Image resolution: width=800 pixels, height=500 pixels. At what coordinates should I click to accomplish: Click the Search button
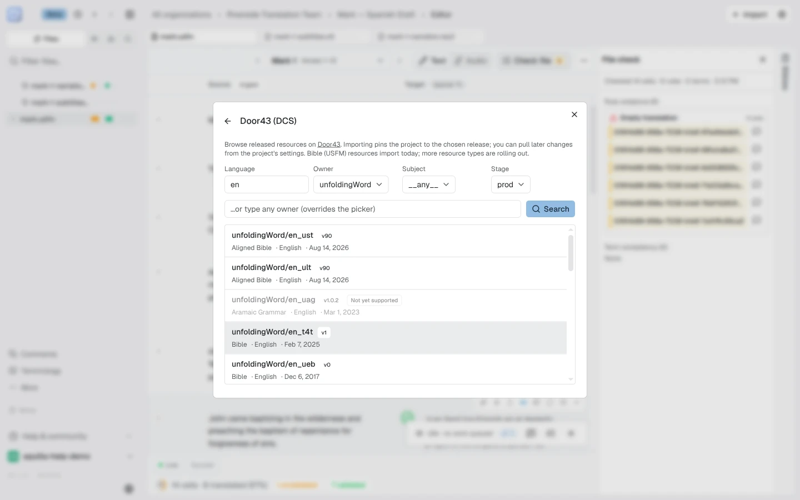coord(551,209)
